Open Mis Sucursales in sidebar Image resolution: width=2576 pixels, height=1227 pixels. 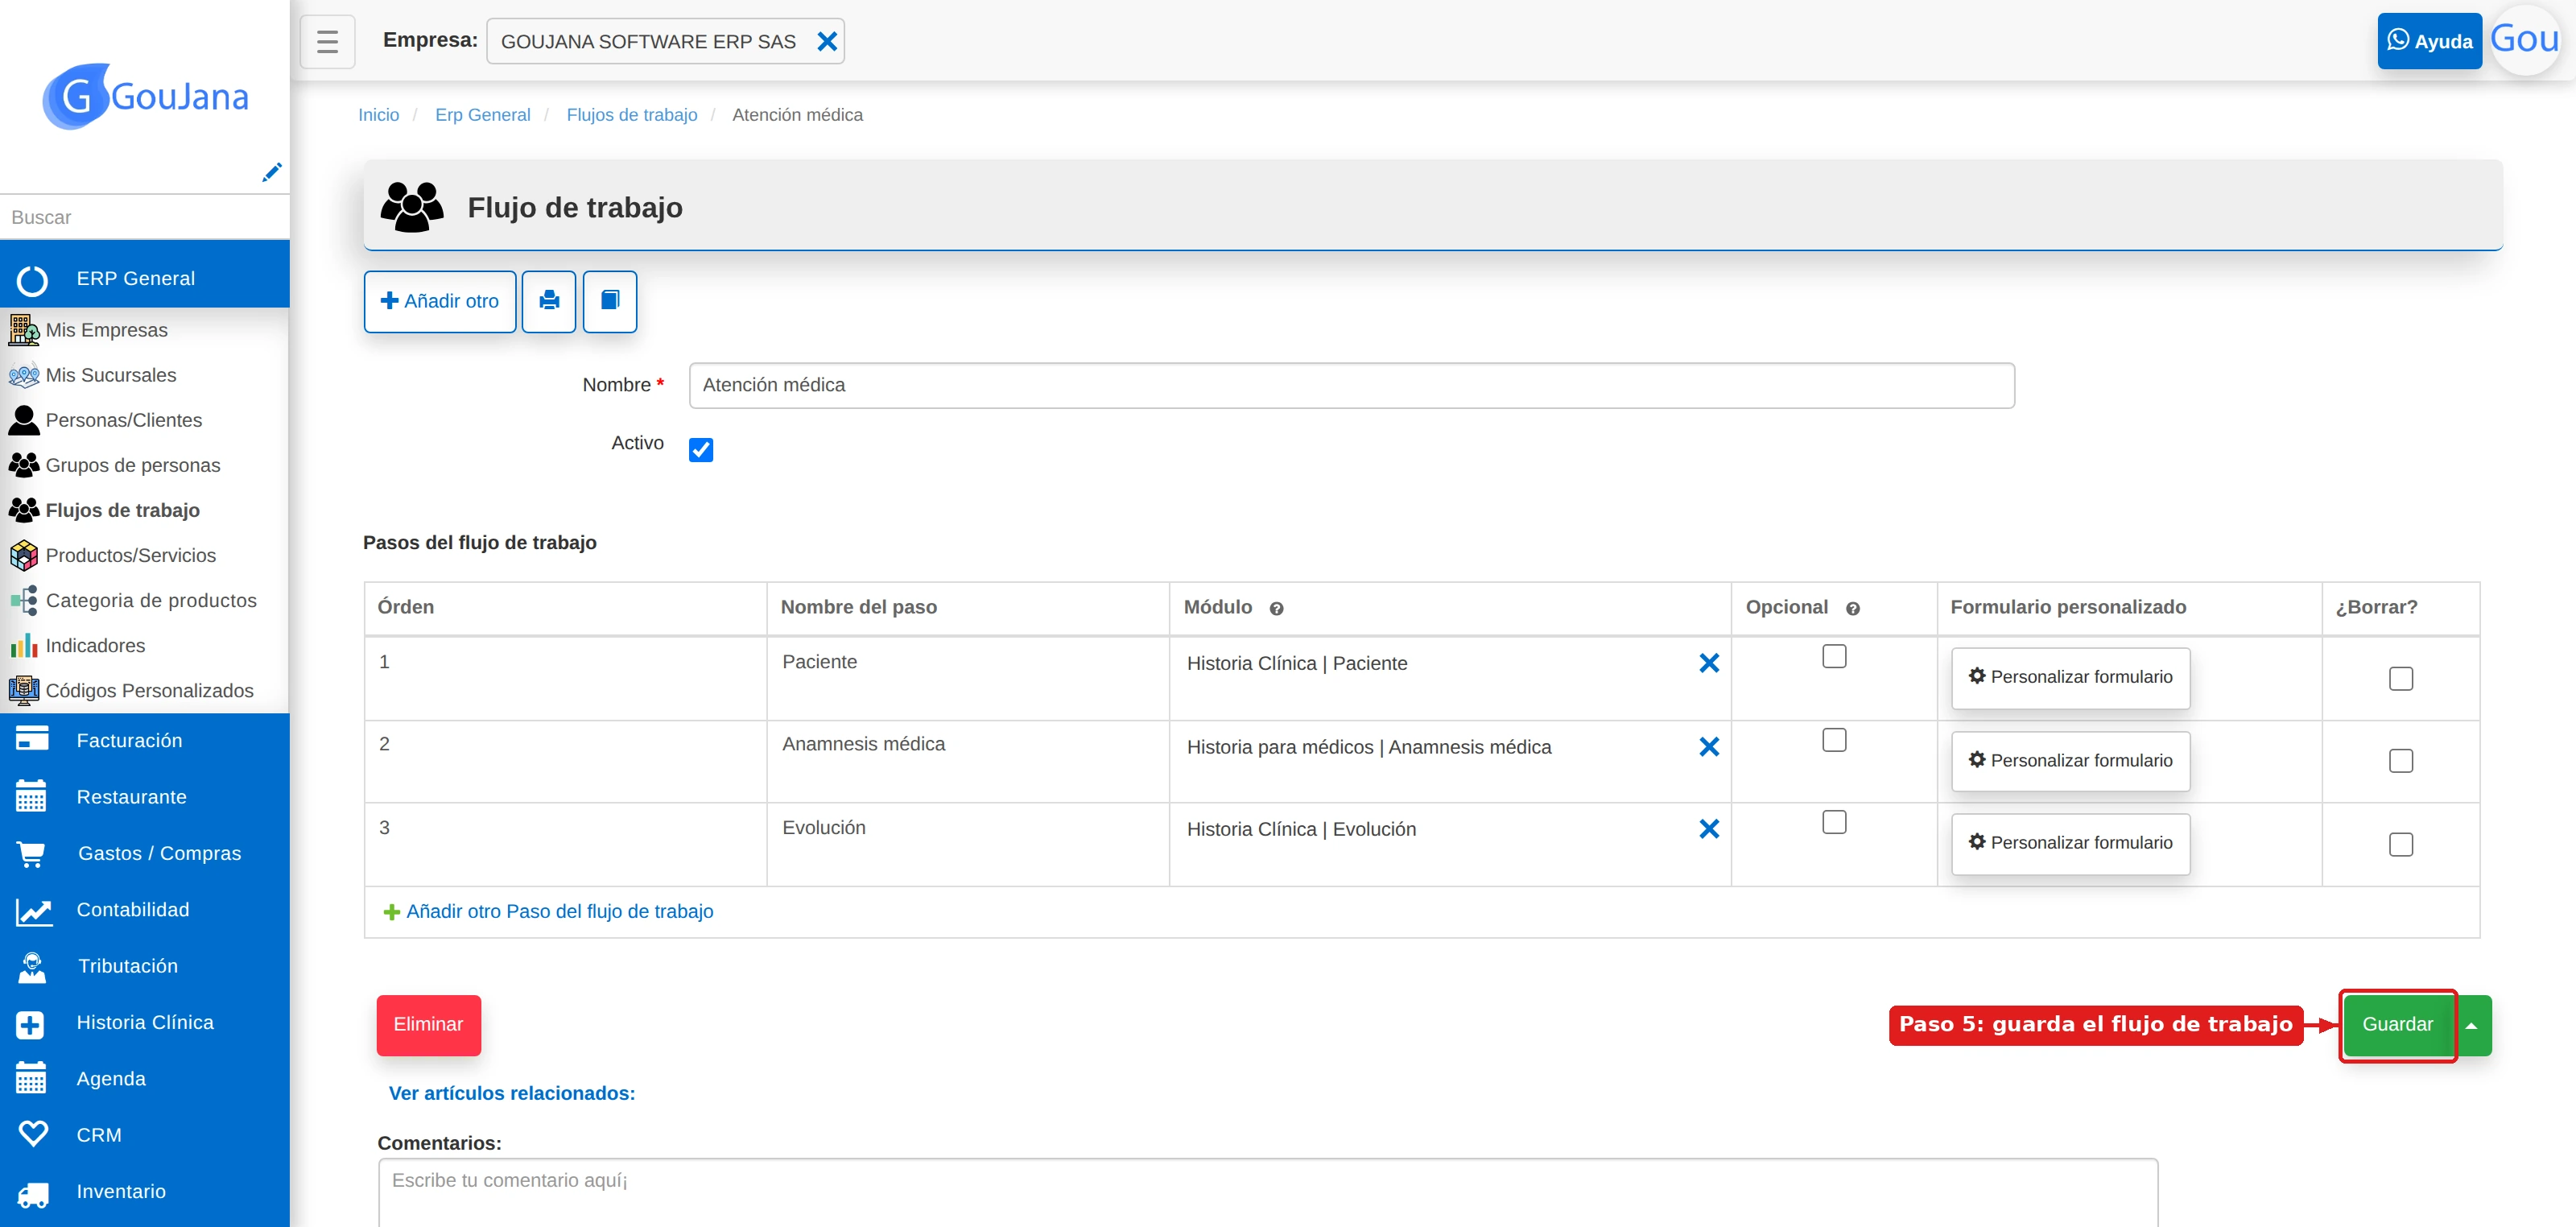click(x=145, y=375)
